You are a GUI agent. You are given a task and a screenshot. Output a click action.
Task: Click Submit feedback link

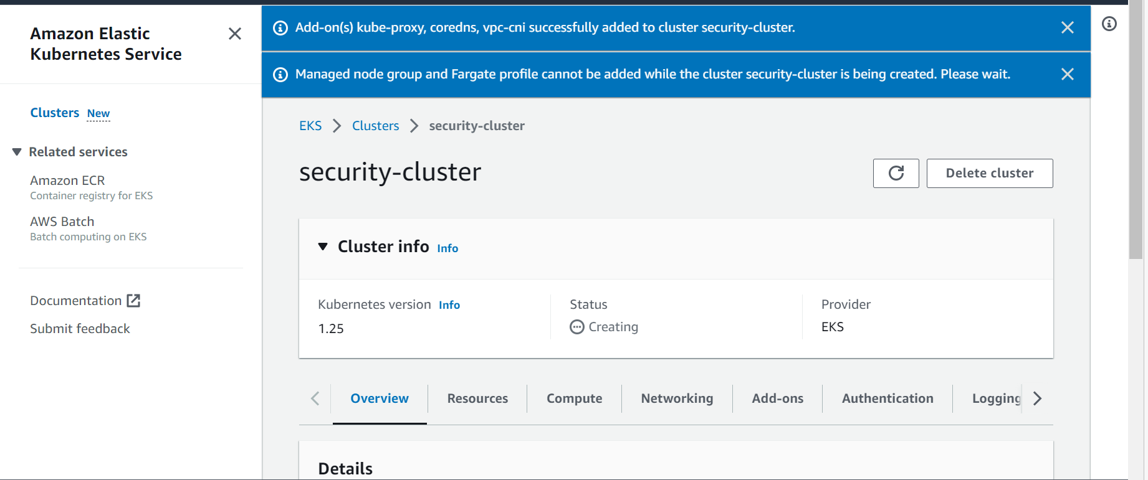coord(80,329)
